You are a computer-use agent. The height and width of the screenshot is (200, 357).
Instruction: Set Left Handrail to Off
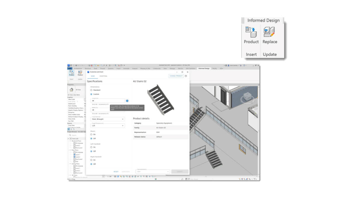point(91,151)
